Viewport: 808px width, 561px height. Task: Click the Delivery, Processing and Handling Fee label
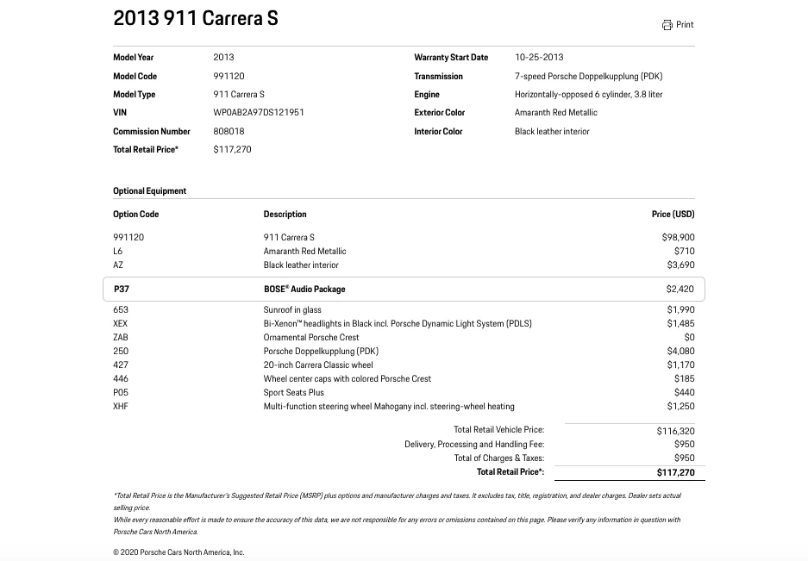[474, 444]
